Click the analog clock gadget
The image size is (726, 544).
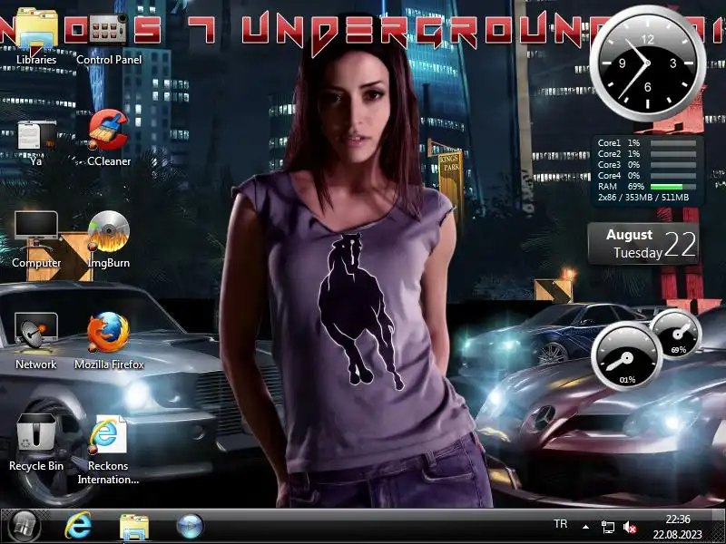pyautogui.click(x=647, y=63)
